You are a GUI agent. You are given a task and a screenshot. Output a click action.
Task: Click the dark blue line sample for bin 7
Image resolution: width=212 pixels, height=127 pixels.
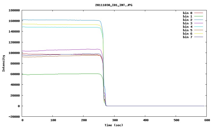(198, 37)
